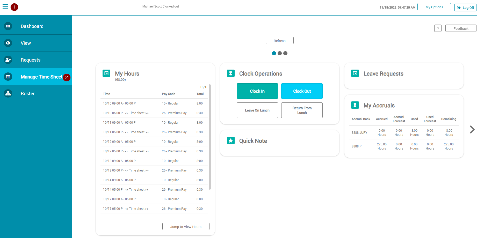Click row 10/12 09:00 A - 05:00 P
This screenshot has width=477, height=238.
tap(154, 142)
